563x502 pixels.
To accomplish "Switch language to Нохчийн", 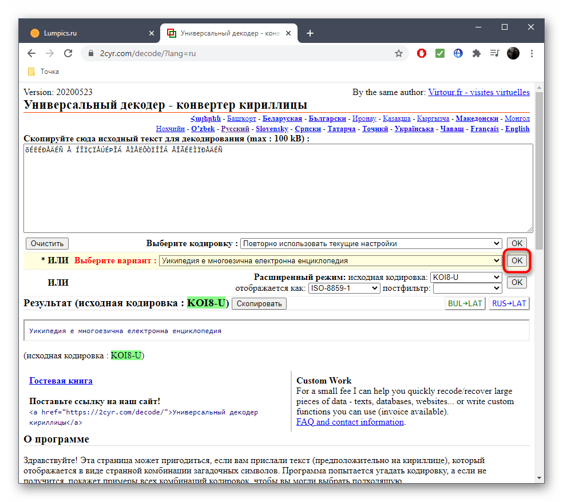I will [x=170, y=129].
